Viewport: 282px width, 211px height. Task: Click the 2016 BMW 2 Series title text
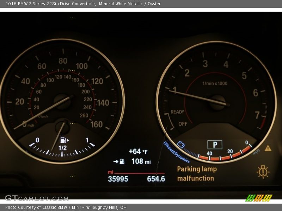(x=50, y=4)
